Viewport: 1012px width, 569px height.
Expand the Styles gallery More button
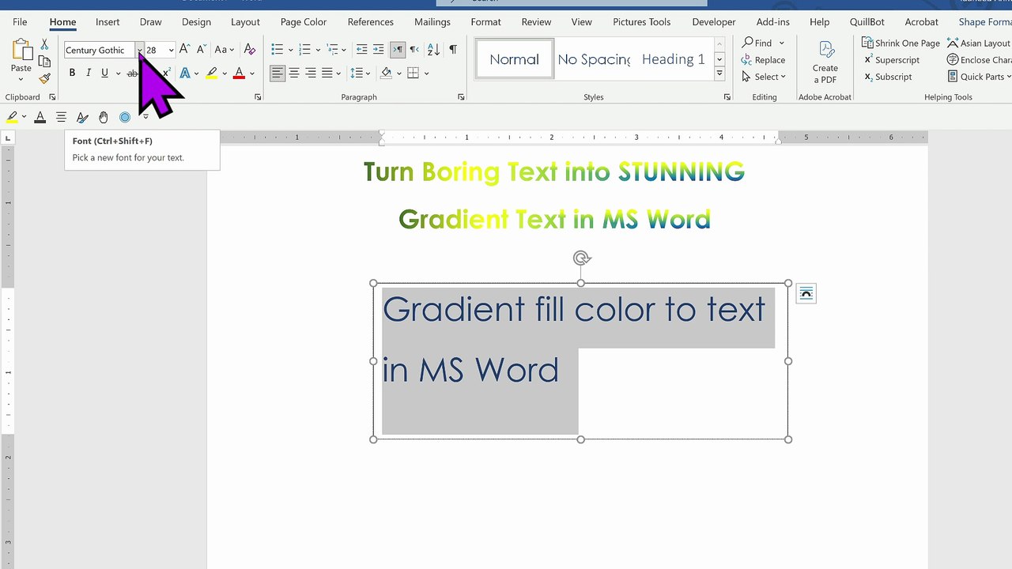point(719,73)
